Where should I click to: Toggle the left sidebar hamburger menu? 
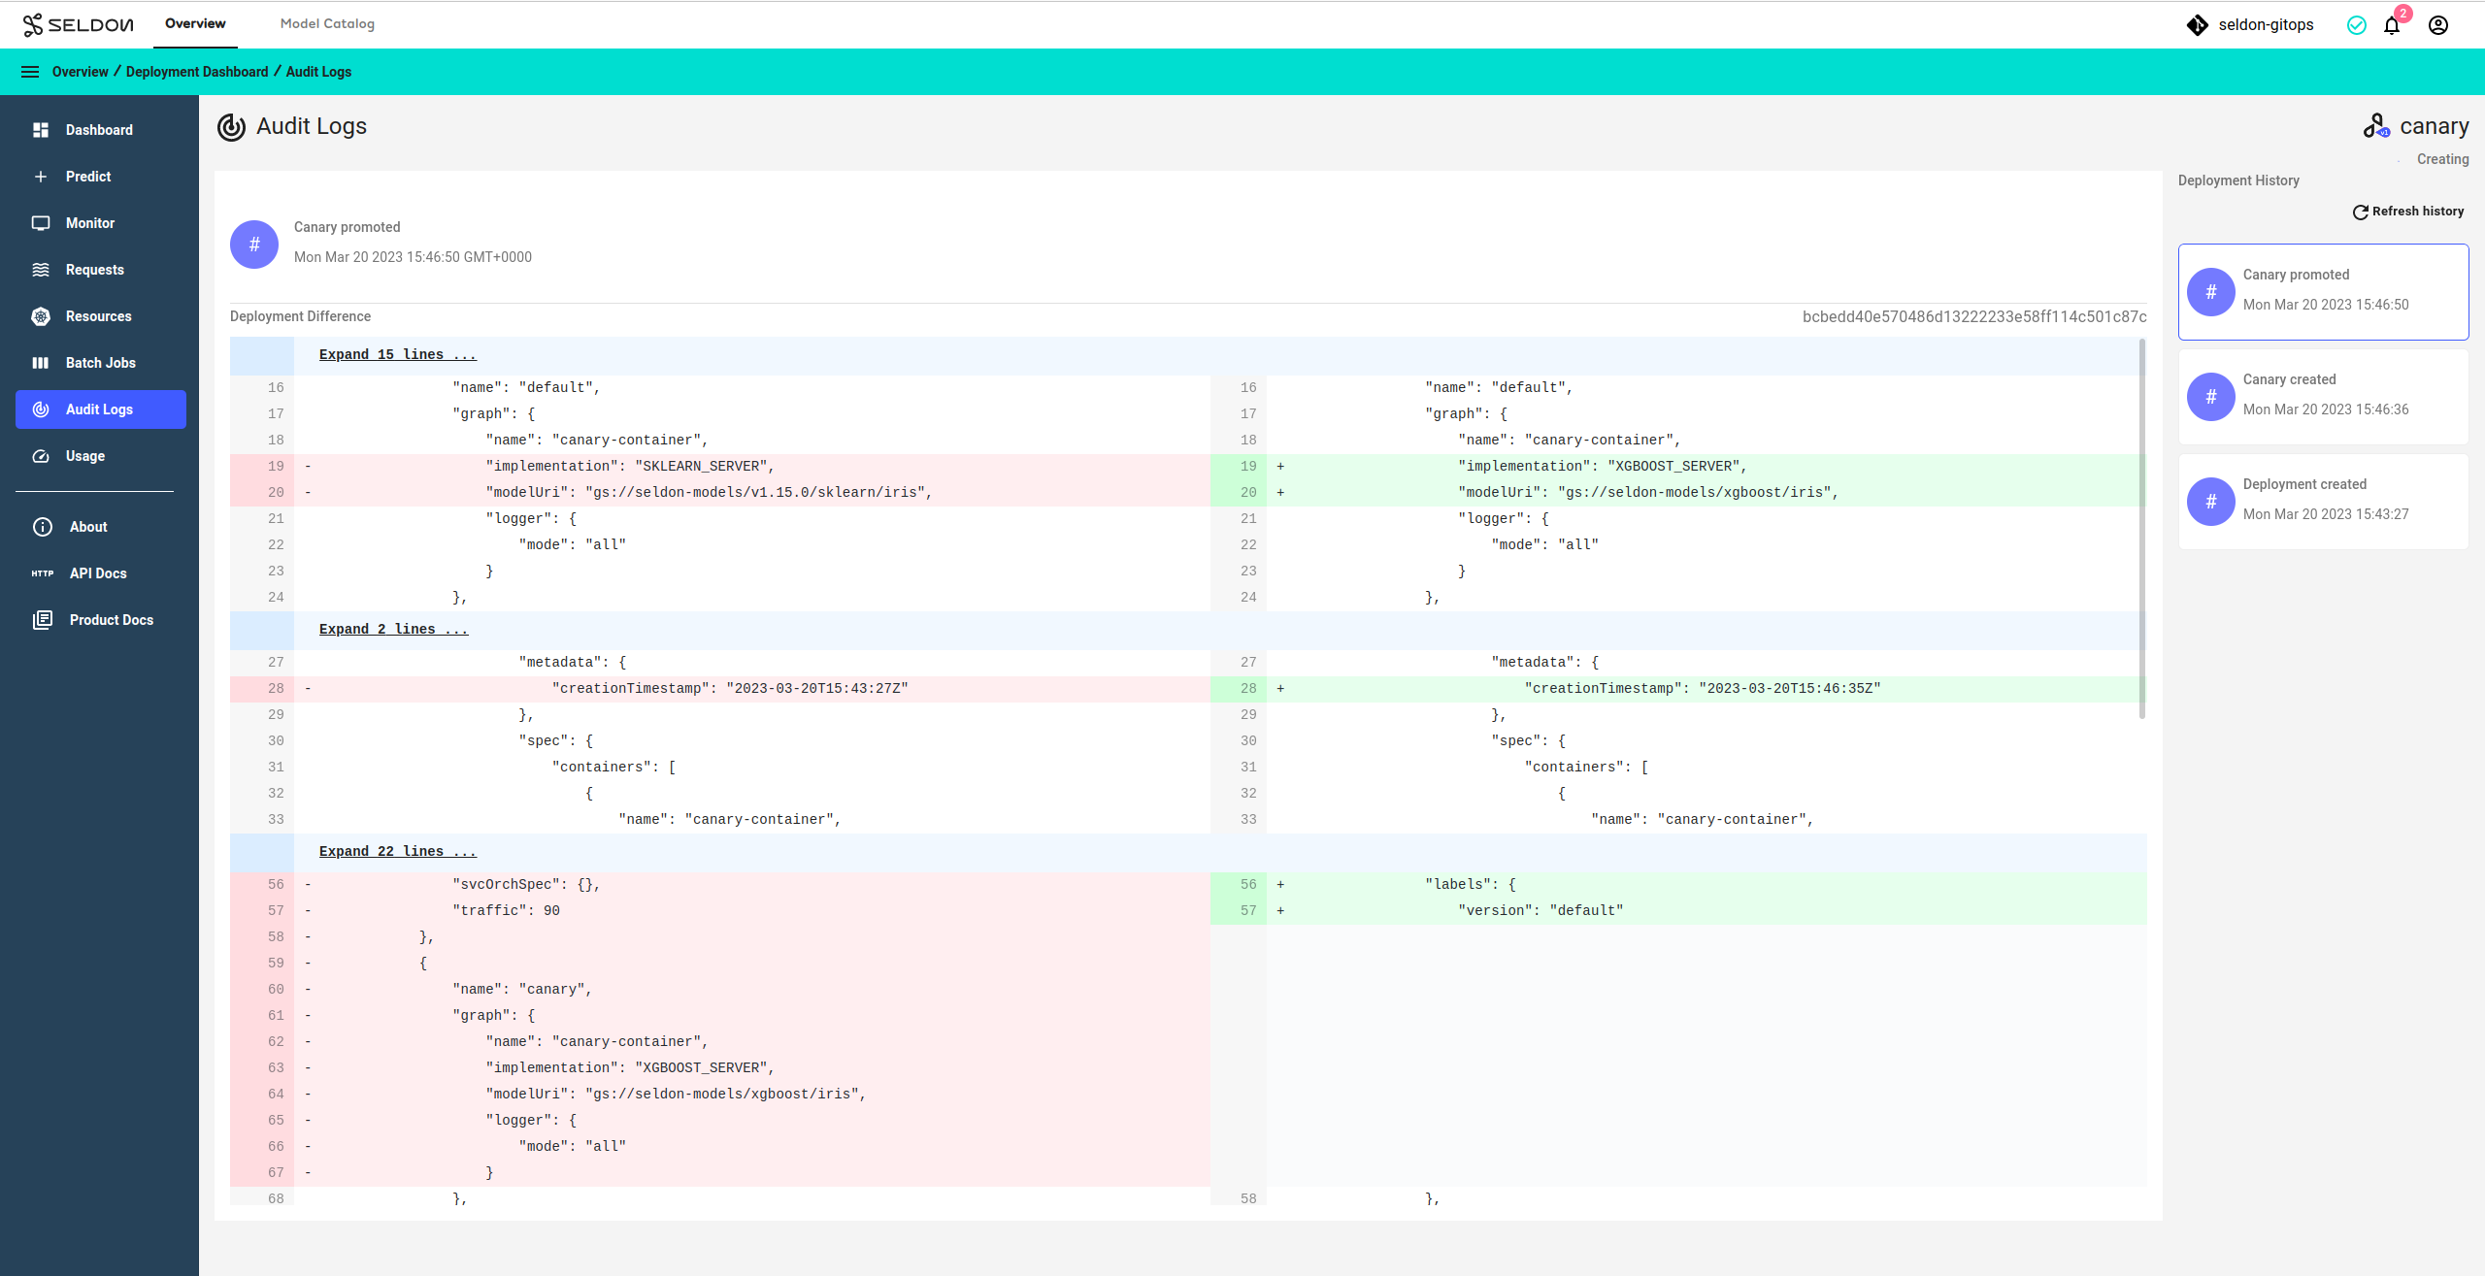(29, 72)
